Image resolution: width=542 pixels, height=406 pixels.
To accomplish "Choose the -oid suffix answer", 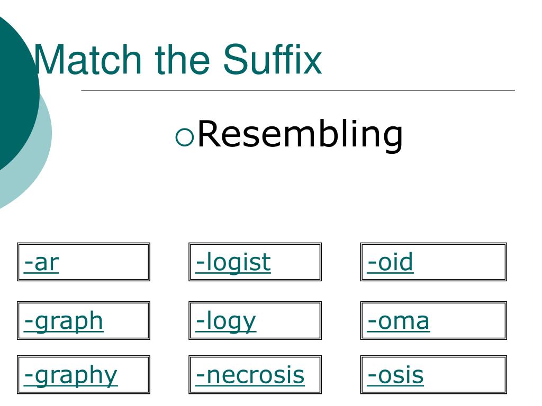I will pyautogui.click(x=390, y=262).
